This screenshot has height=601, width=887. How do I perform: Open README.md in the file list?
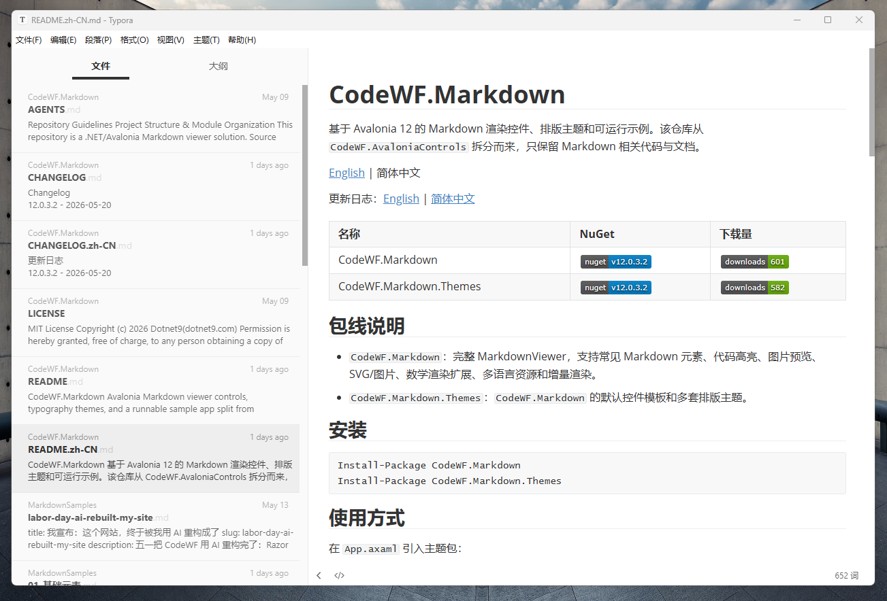point(155,390)
